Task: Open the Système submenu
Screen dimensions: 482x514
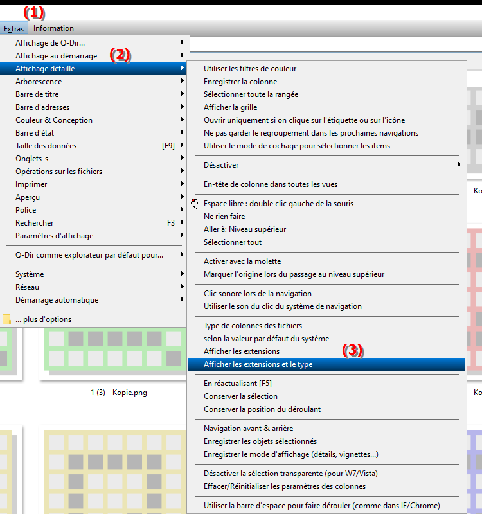Action: (93, 274)
